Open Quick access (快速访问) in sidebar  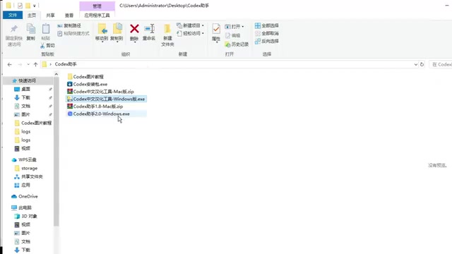[28, 80]
